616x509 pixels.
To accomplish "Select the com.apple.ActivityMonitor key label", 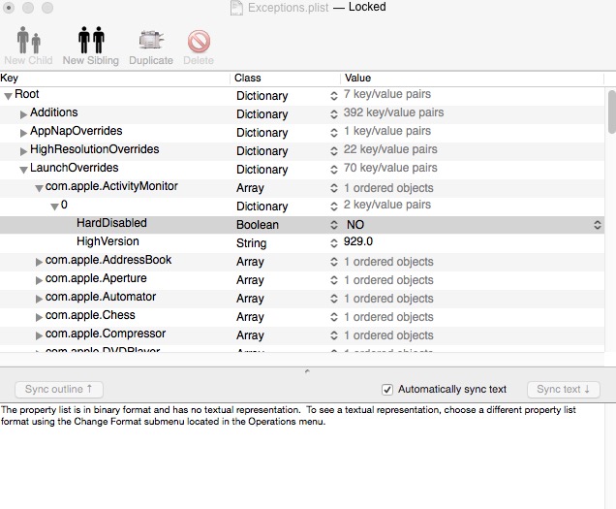I will tap(111, 186).
